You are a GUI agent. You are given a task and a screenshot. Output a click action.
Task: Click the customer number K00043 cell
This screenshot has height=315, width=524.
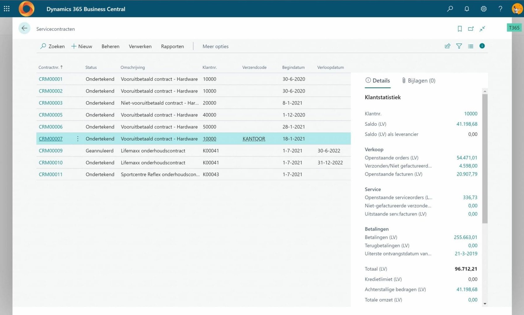coord(211,174)
